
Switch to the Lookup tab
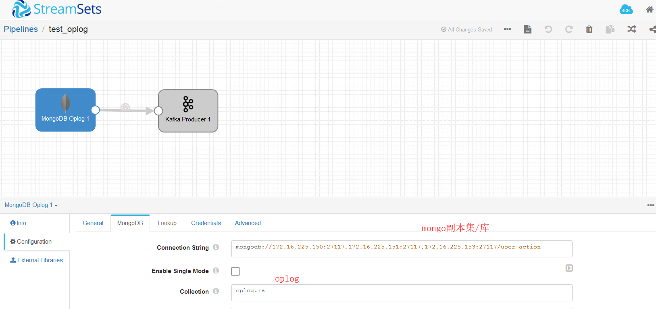(167, 223)
